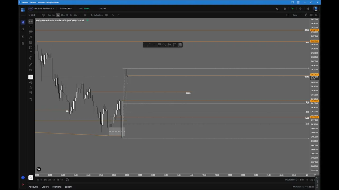The image size is (339, 190).
Task: Open the Accounts tab
Action: coord(33,187)
